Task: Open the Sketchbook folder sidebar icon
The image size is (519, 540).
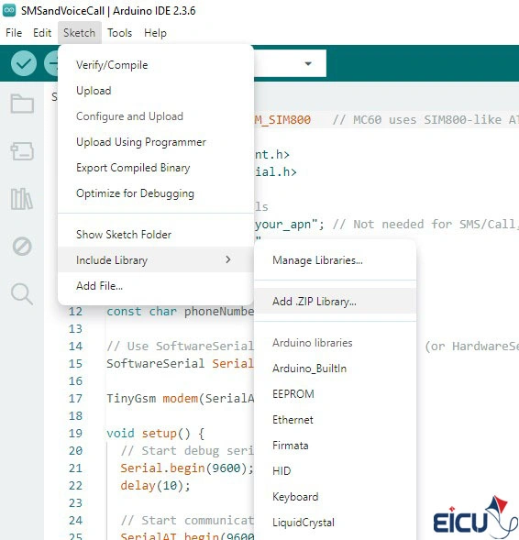Action: 22,104
